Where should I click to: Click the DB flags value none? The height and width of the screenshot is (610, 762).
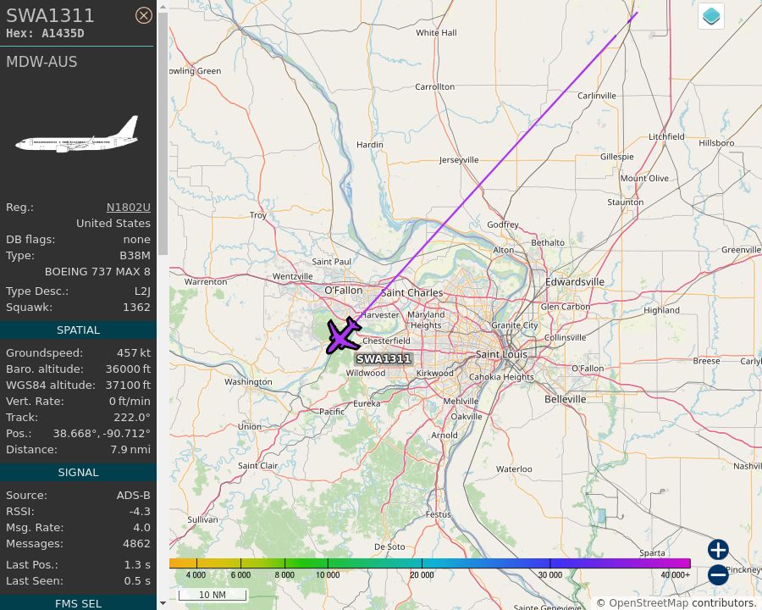coord(136,239)
